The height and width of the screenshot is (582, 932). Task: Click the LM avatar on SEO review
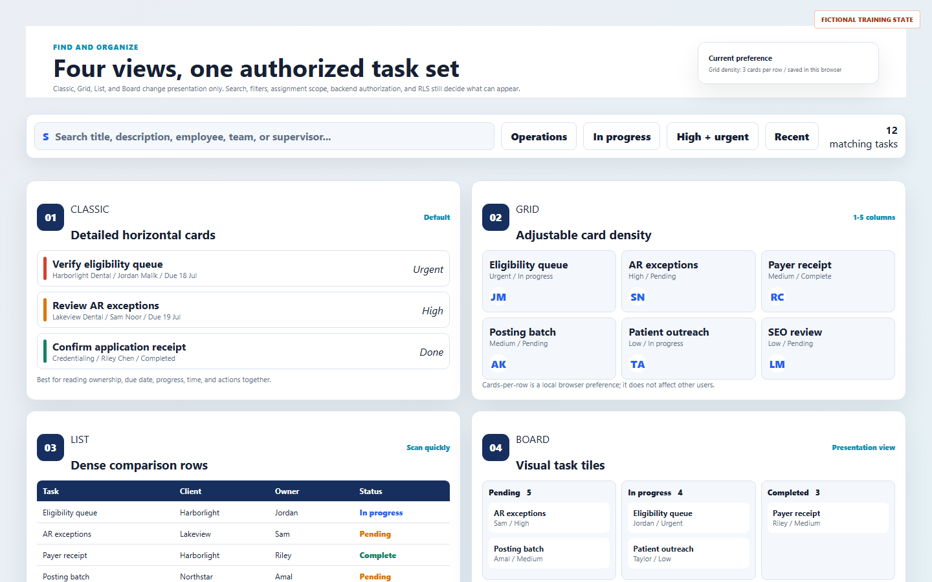pos(777,365)
